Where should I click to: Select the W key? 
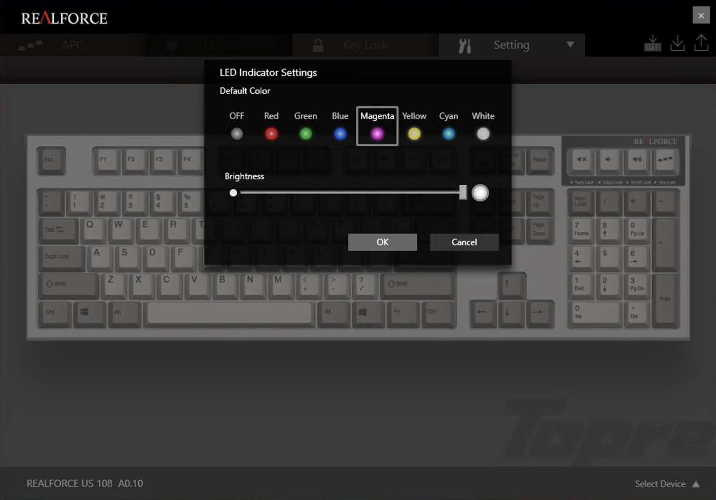[121, 231]
